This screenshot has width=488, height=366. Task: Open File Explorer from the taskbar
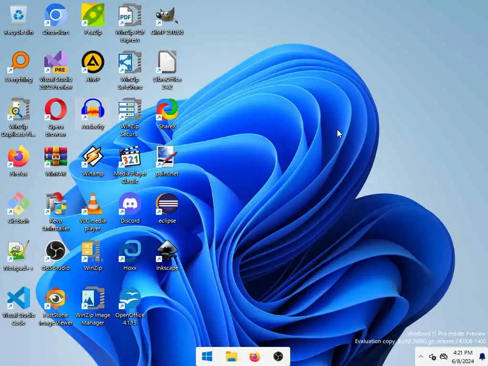[231, 356]
